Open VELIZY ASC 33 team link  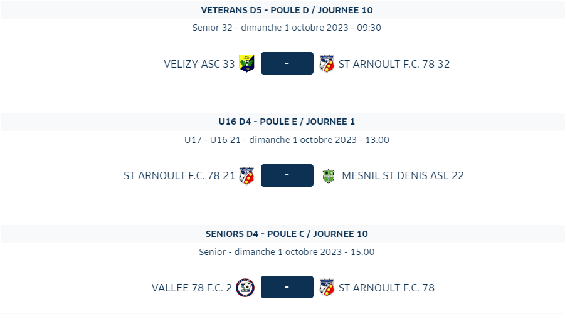click(199, 64)
